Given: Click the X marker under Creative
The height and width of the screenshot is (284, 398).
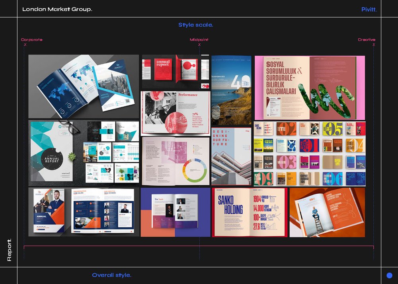Looking at the screenshot, I should tap(374, 45).
